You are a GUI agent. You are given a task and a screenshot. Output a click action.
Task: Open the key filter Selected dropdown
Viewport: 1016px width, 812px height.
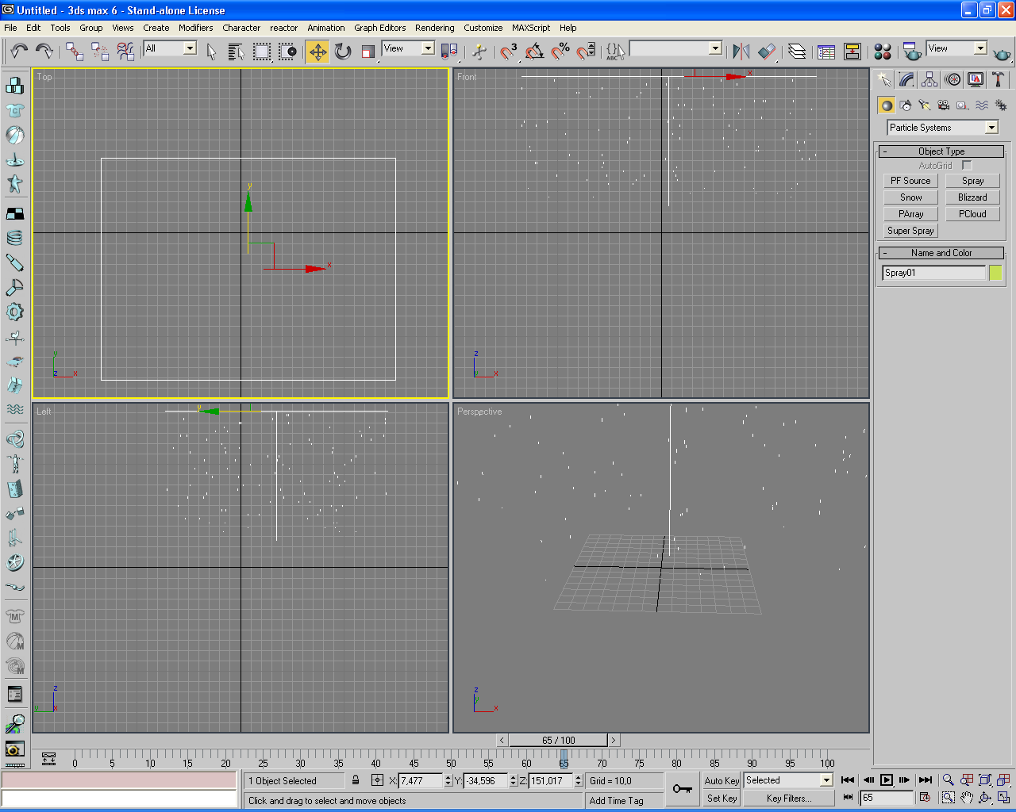(825, 780)
